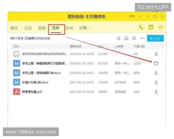Open the 聊天 chat tab
This screenshot has height=139, width=174.
(14, 28)
